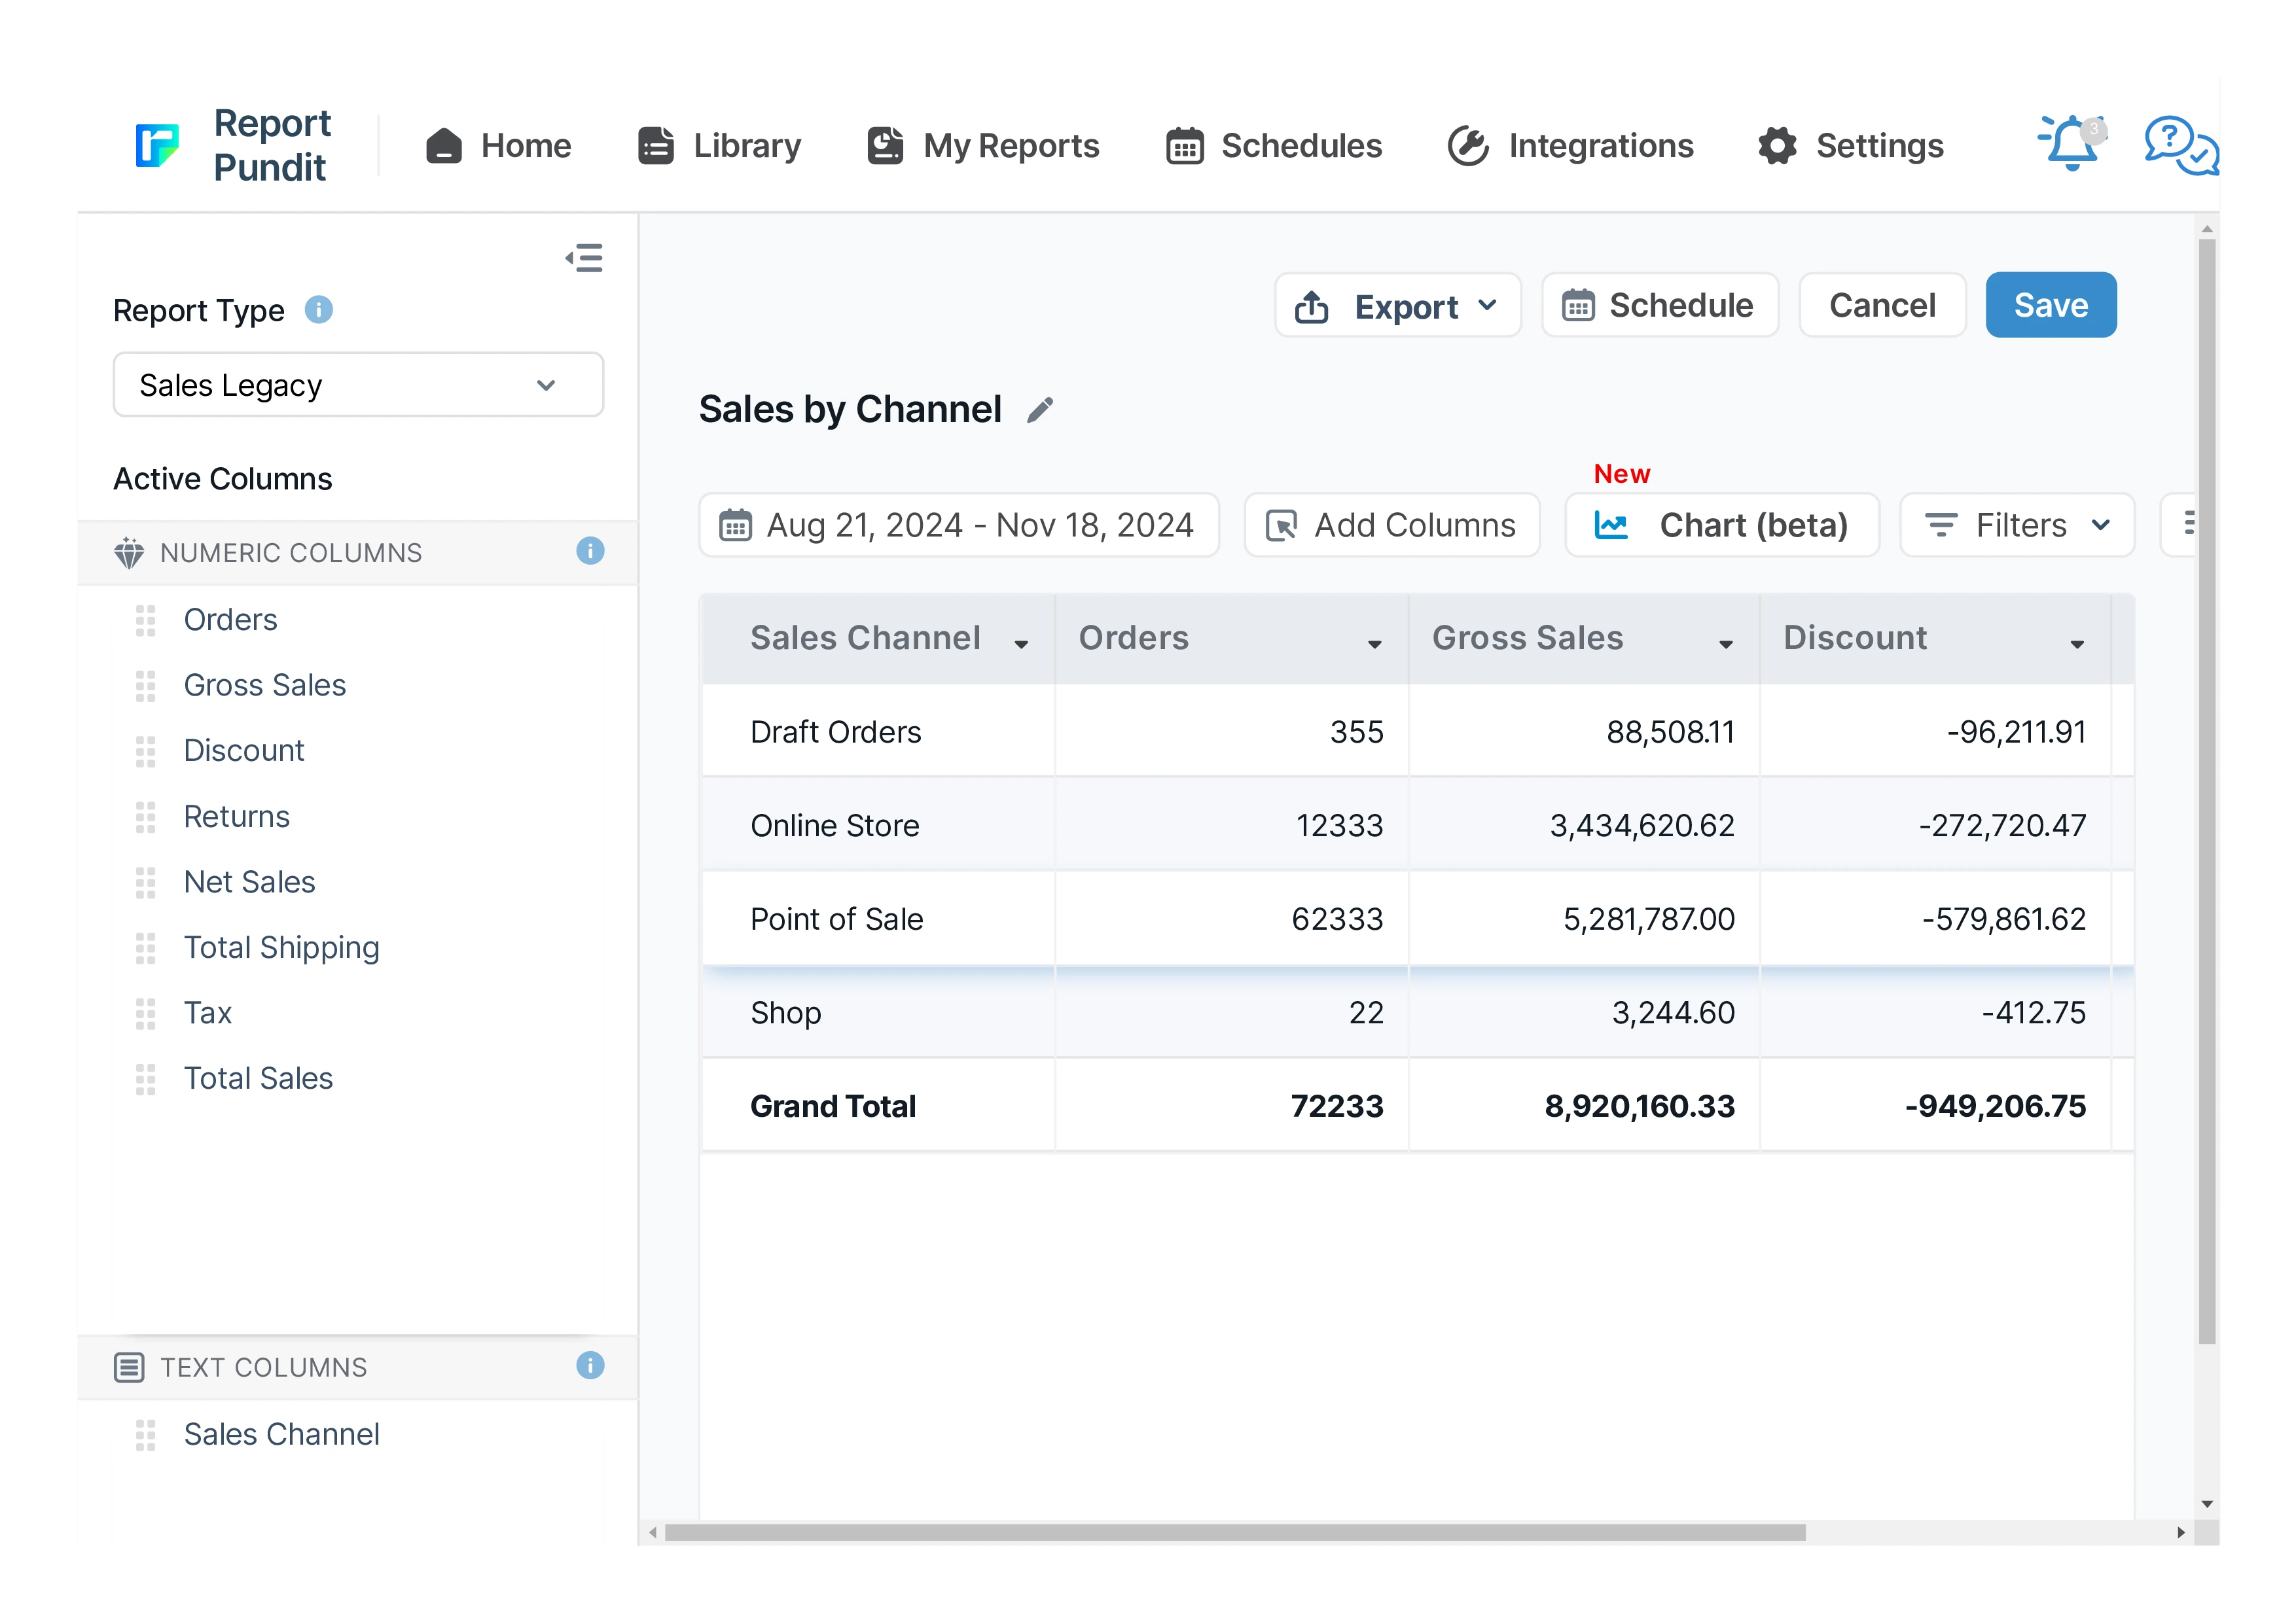Viewport: 2296px width, 1622px height.
Task: Open Sales Channel column sort arrow
Action: [x=1021, y=644]
